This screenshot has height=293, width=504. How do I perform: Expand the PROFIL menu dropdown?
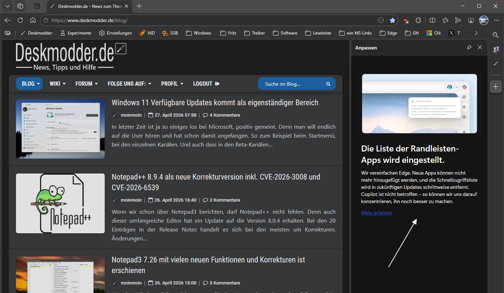point(172,84)
